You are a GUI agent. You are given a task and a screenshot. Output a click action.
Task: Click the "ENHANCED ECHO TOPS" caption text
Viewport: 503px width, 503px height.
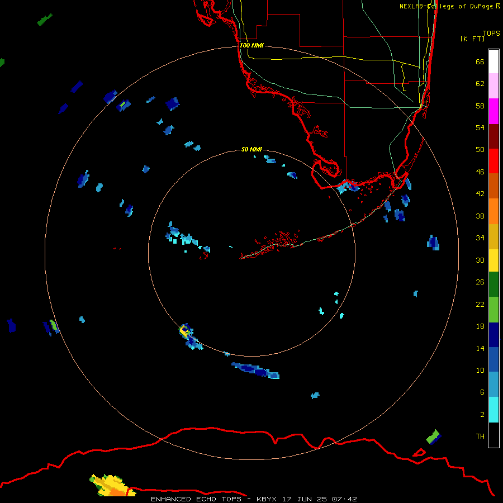point(196,499)
